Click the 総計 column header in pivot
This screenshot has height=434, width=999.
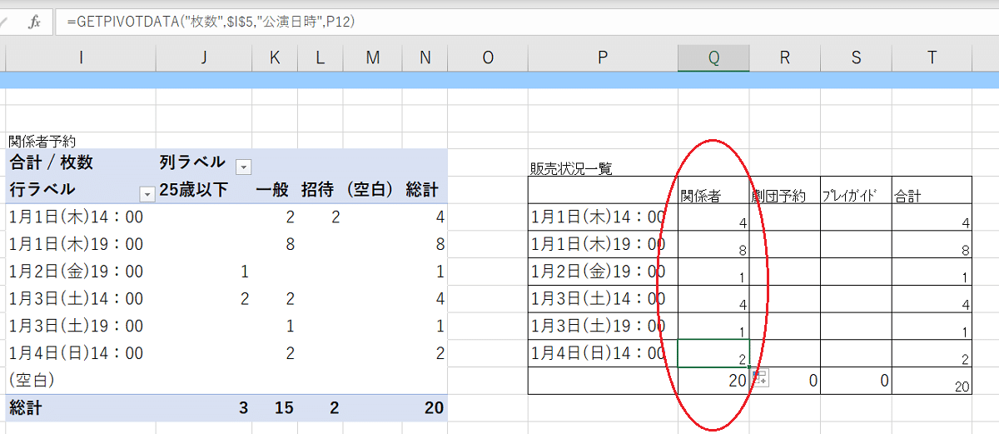click(x=422, y=190)
